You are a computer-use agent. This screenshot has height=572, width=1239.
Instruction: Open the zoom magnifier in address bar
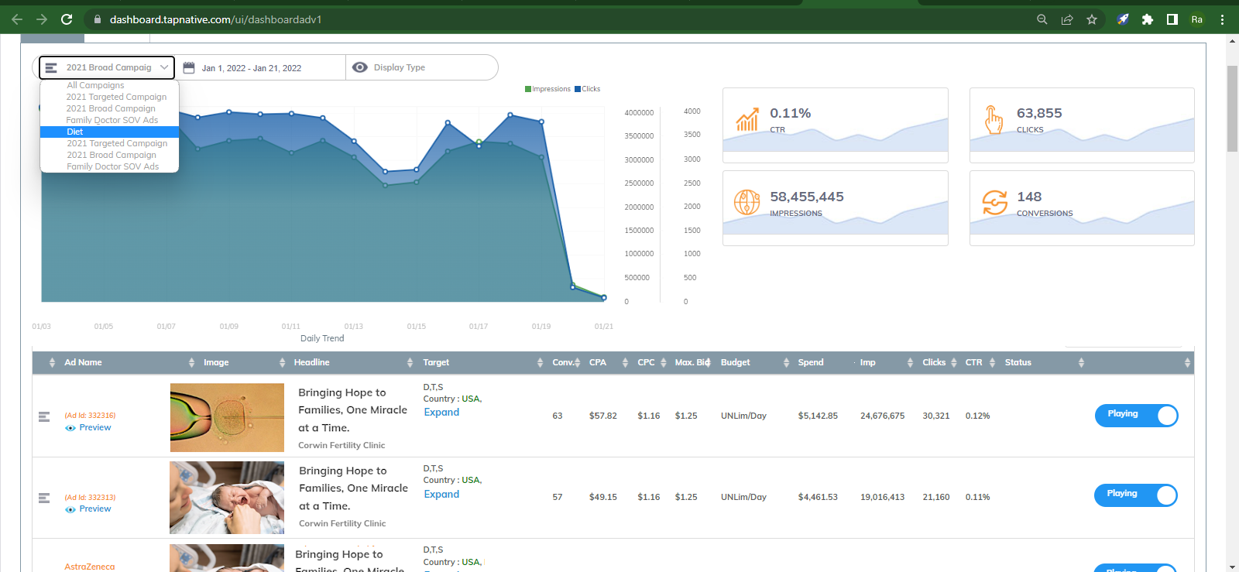(1042, 19)
